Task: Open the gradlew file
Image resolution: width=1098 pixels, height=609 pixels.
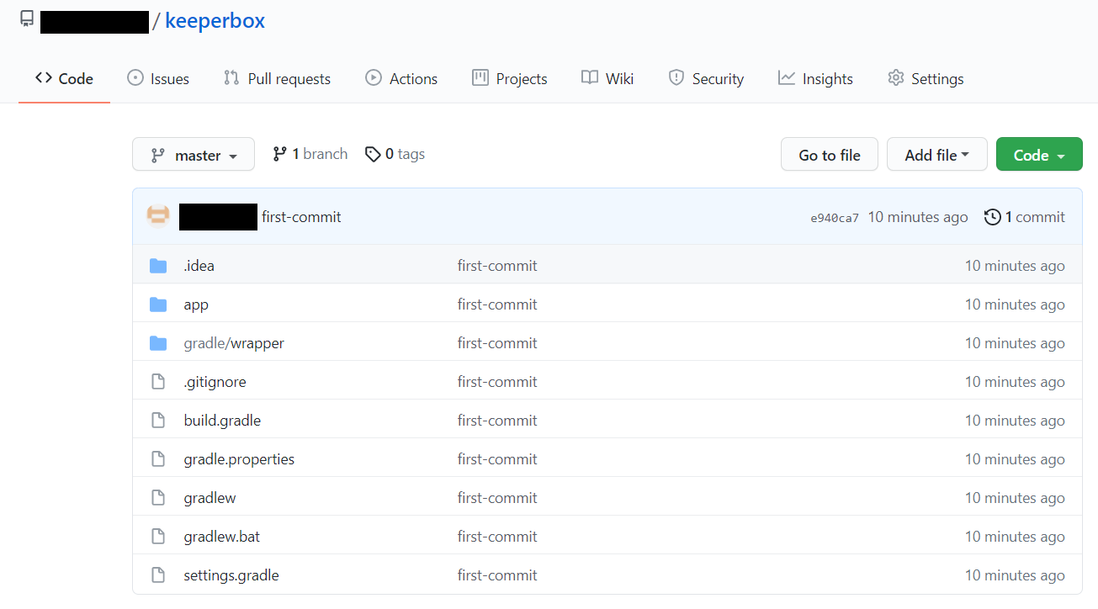Action: pos(210,498)
